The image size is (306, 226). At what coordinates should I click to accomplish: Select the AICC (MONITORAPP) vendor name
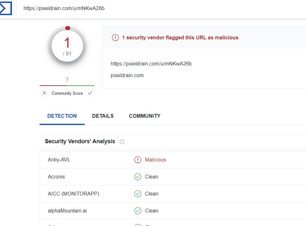coord(74,194)
